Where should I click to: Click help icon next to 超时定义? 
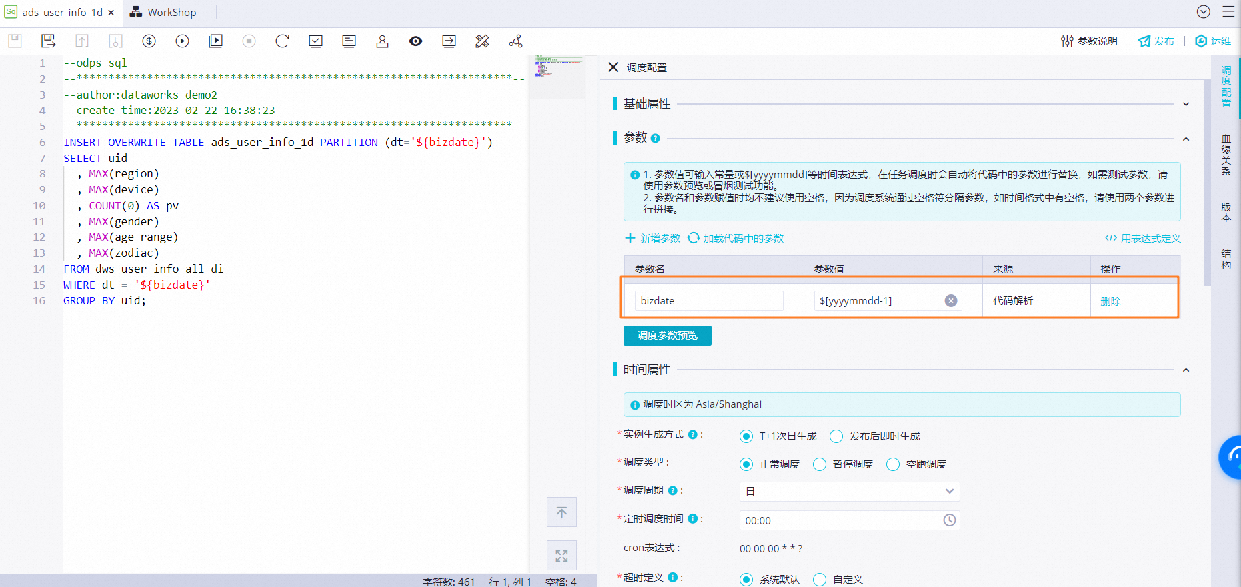point(672,577)
